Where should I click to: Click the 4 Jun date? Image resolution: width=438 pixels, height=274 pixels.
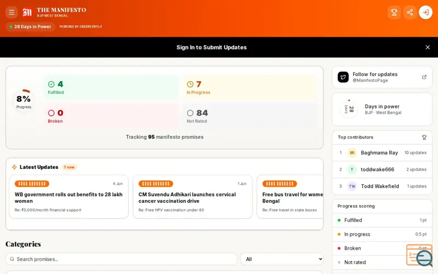[118, 184]
